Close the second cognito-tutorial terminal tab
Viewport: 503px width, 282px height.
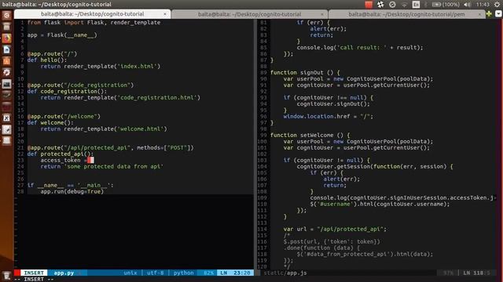point(322,14)
